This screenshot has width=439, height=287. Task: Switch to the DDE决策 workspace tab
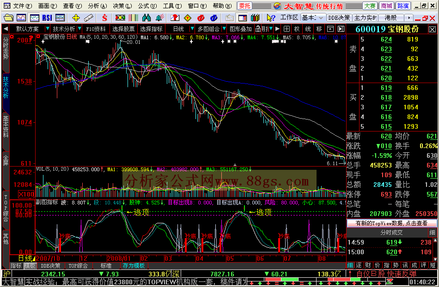(x=339, y=18)
